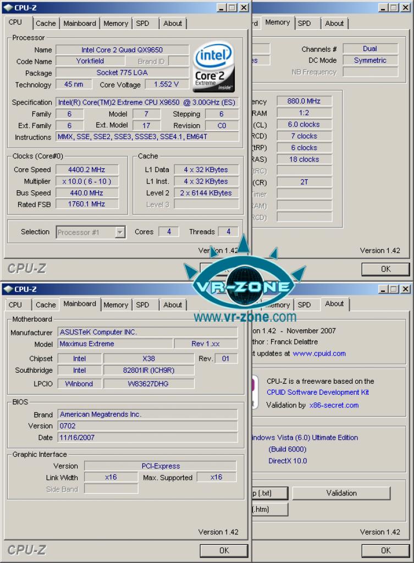Click the Mainboard tab in bottom-left window

[80, 303]
